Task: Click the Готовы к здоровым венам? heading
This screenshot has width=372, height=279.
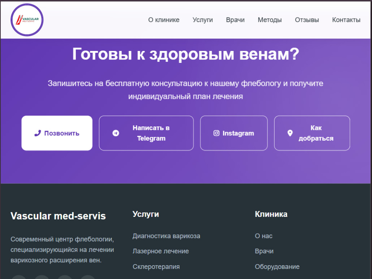Action: [186, 54]
